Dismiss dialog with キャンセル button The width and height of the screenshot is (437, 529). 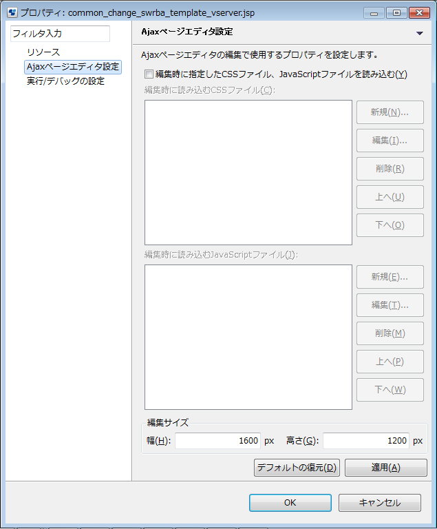coord(380,503)
